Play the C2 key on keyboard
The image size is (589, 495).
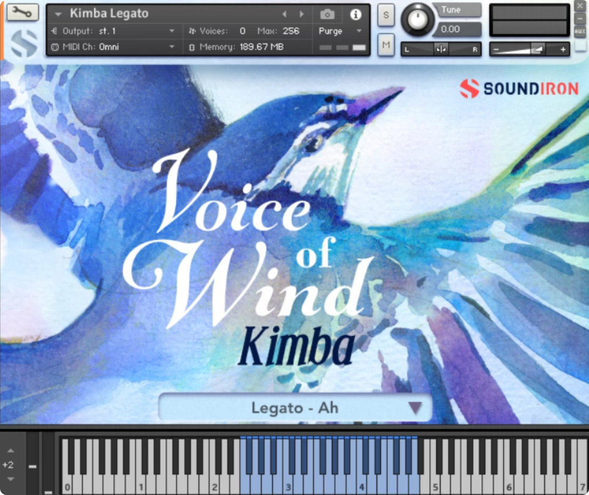coord(214,484)
